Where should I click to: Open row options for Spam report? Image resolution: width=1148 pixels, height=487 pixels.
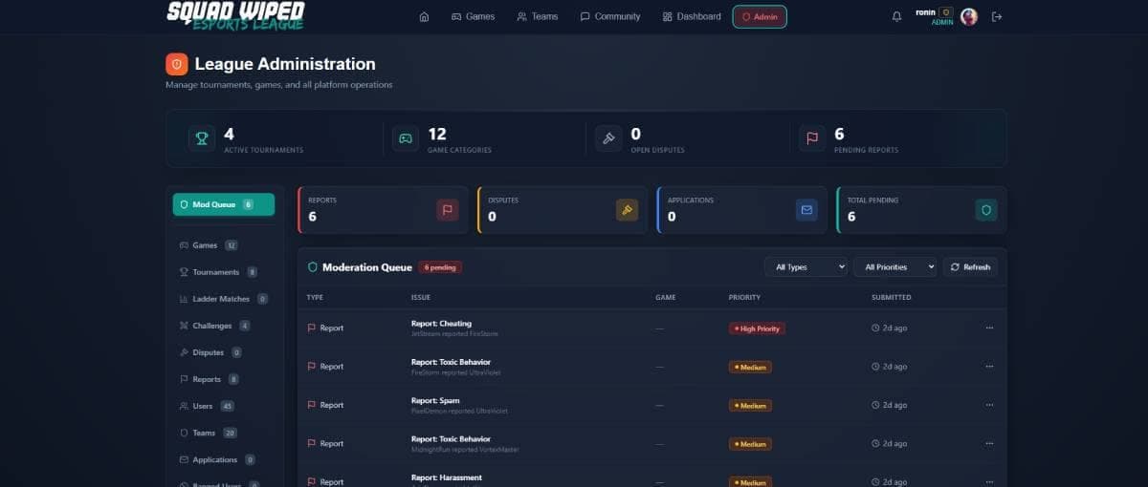tap(989, 405)
